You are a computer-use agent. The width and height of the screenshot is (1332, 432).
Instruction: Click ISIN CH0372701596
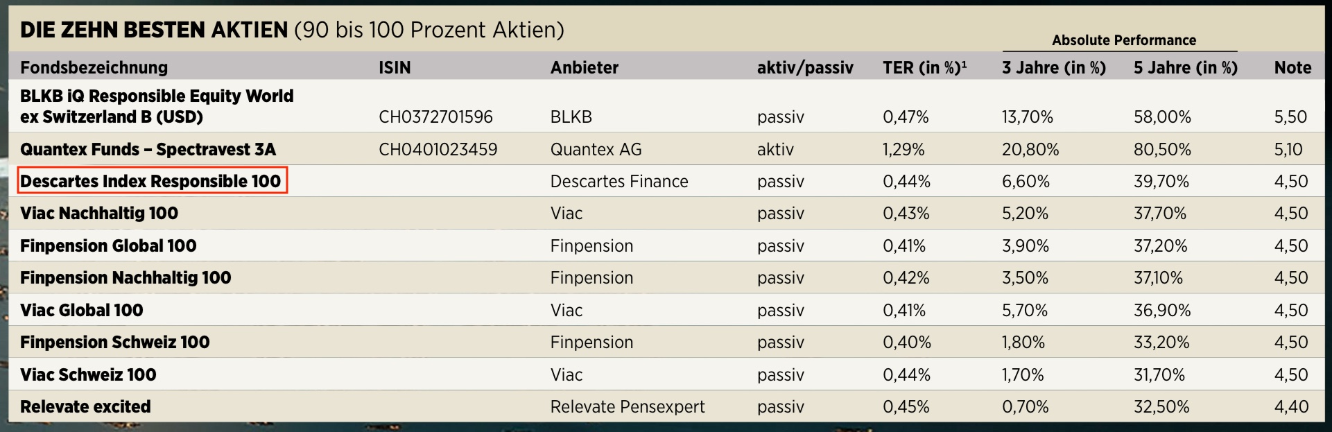click(x=435, y=116)
